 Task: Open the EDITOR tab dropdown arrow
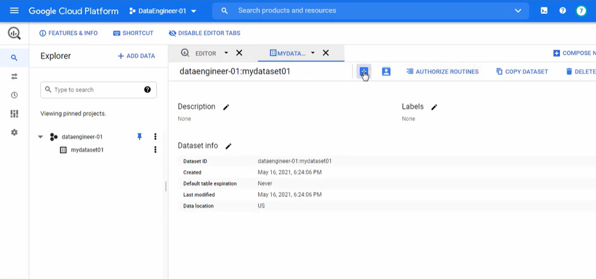pos(226,53)
